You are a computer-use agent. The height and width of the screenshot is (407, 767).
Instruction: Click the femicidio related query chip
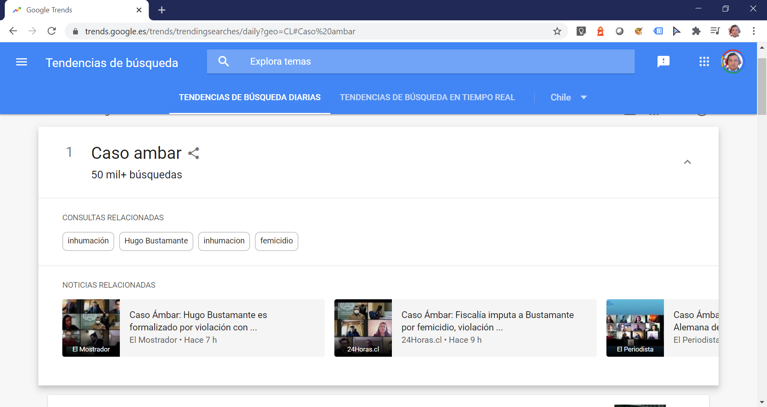(276, 241)
